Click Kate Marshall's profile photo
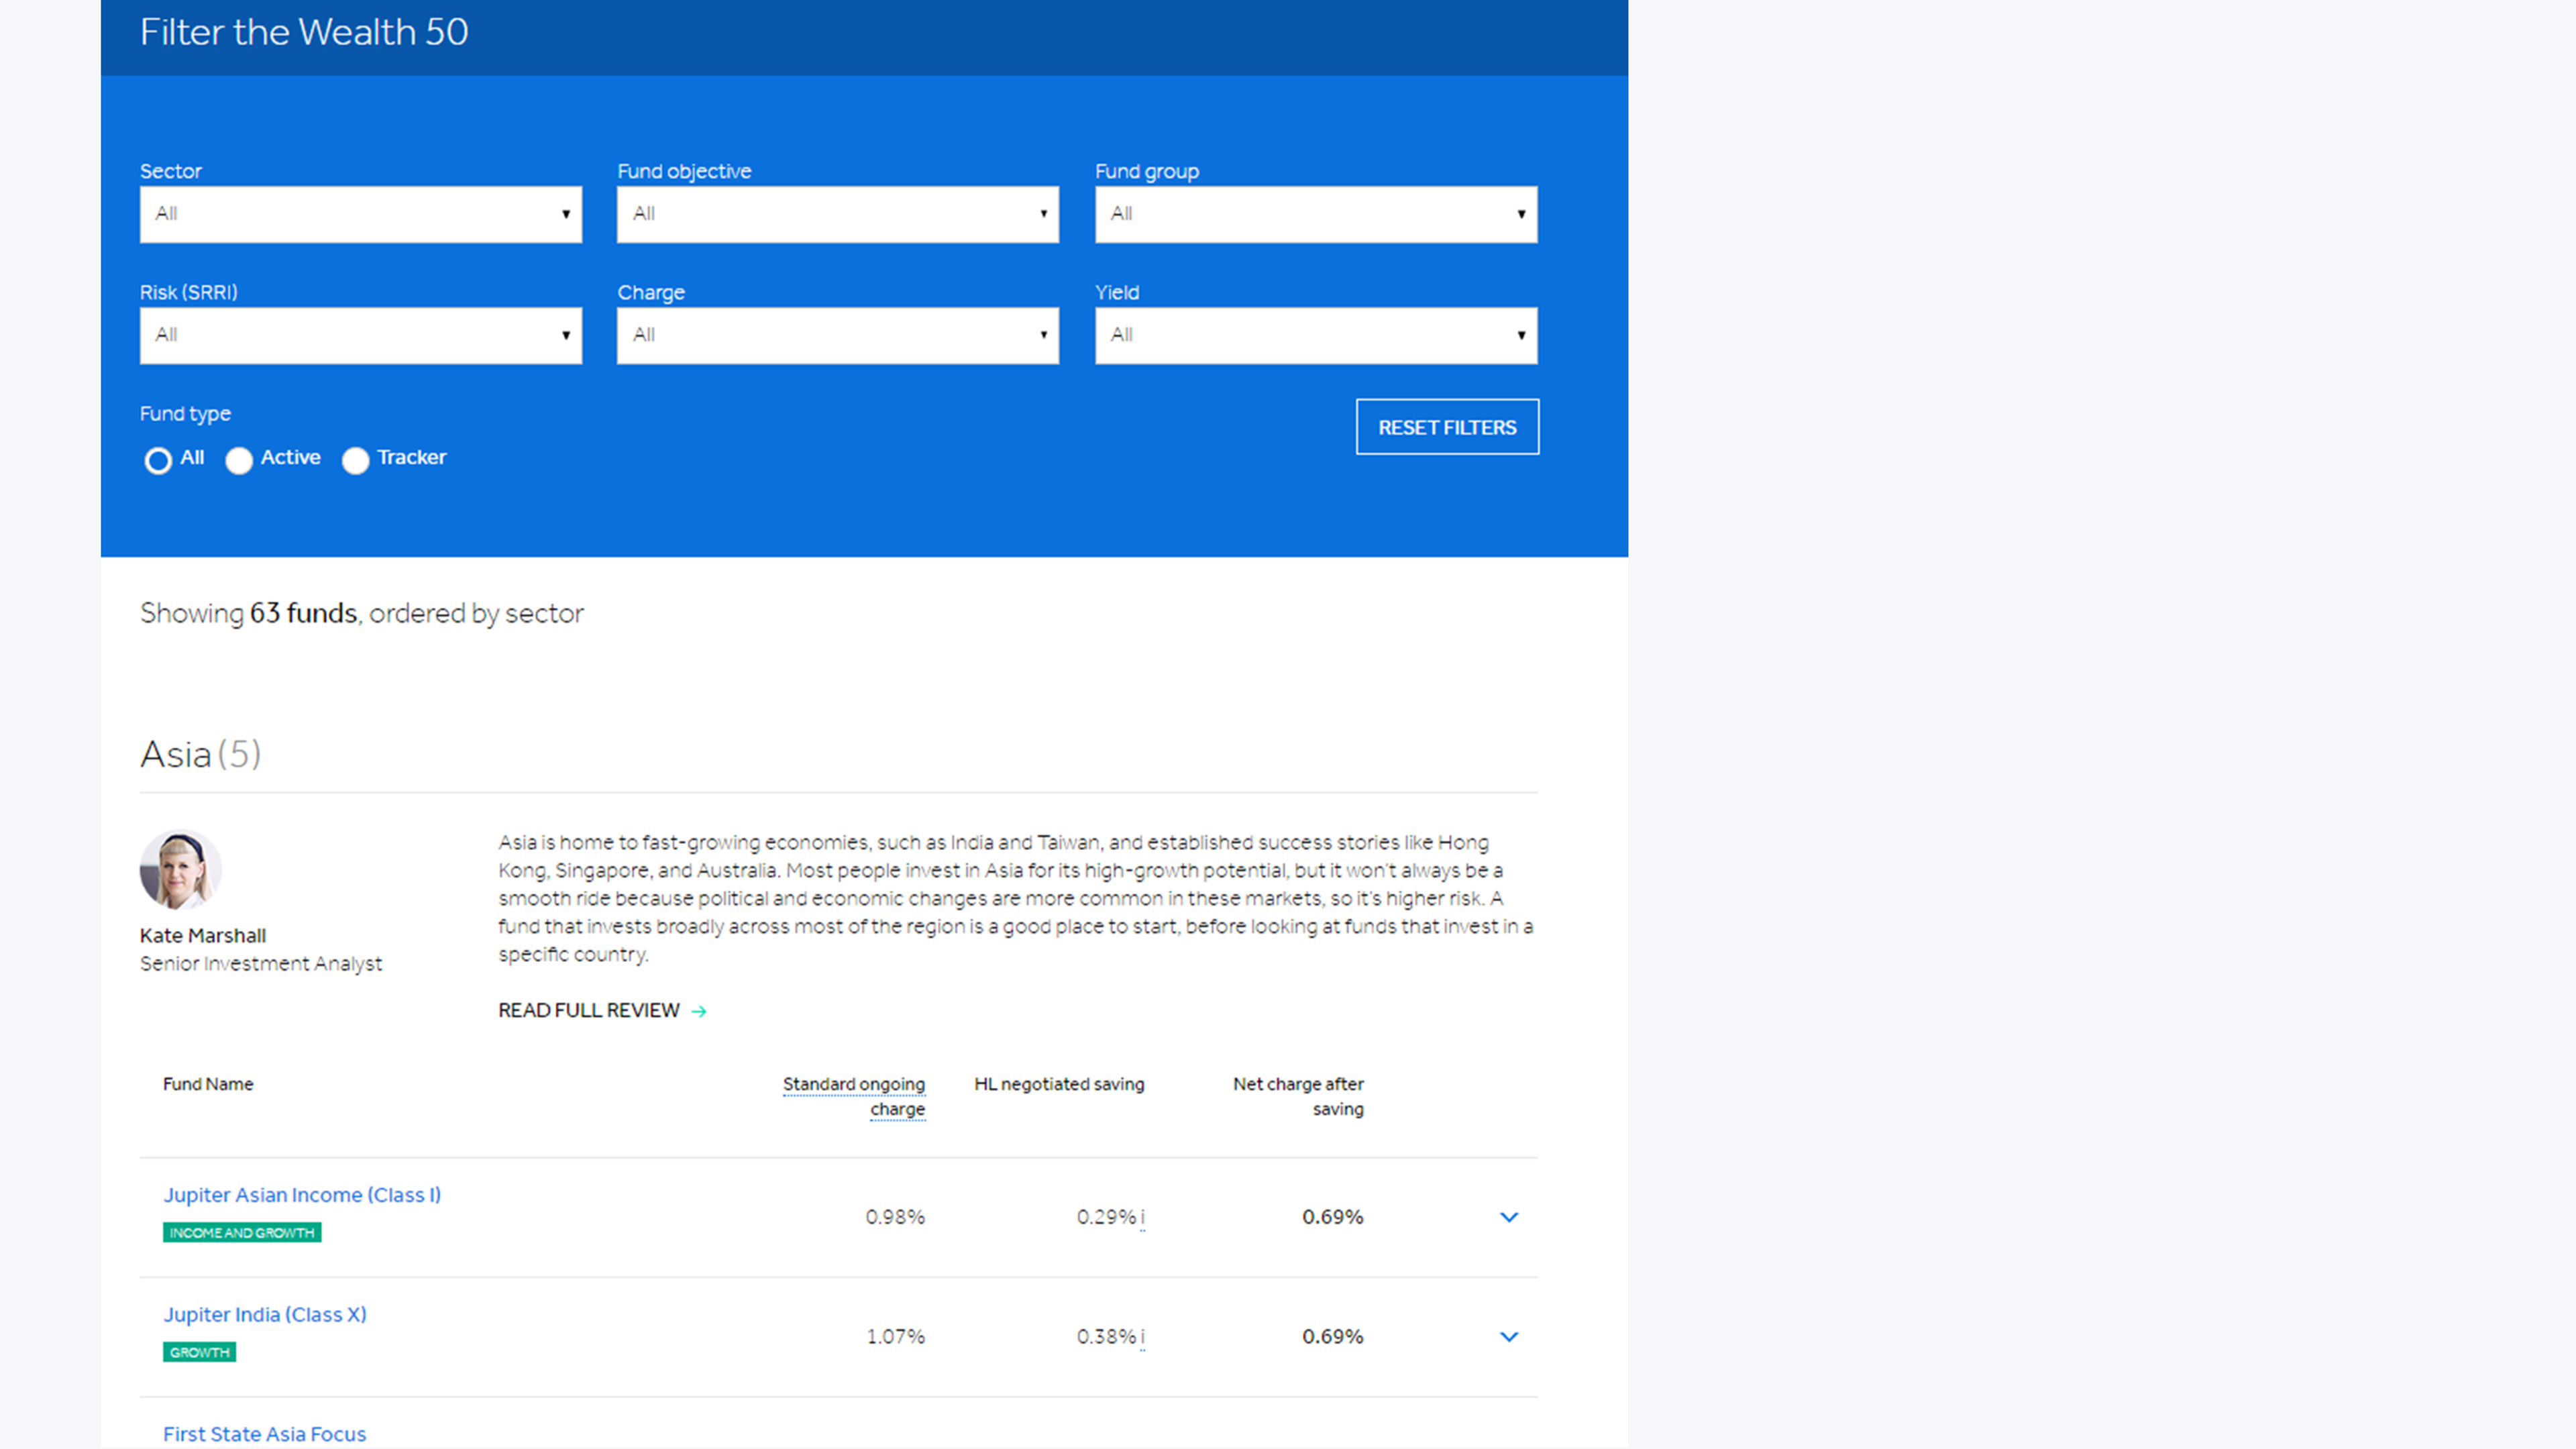This screenshot has height=1449, width=2576. tap(180, 869)
